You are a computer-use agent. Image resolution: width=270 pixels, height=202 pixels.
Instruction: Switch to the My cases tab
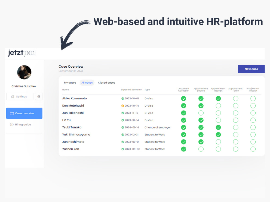tap(70, 83)
